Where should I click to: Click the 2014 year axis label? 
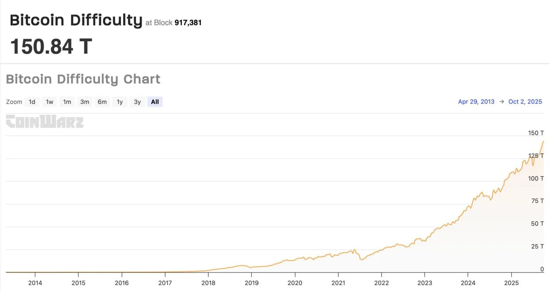35,283
